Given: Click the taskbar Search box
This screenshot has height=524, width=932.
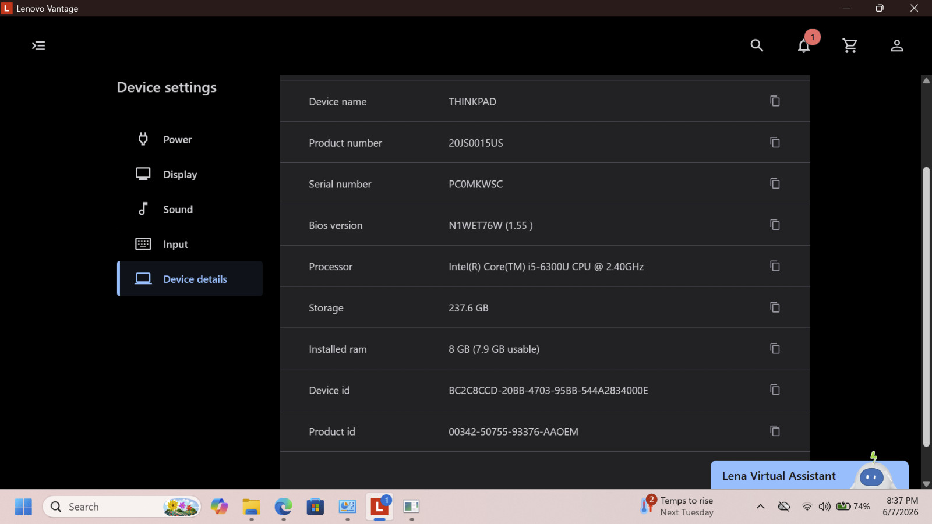Looking at the screenshot, I should [122, 507].
